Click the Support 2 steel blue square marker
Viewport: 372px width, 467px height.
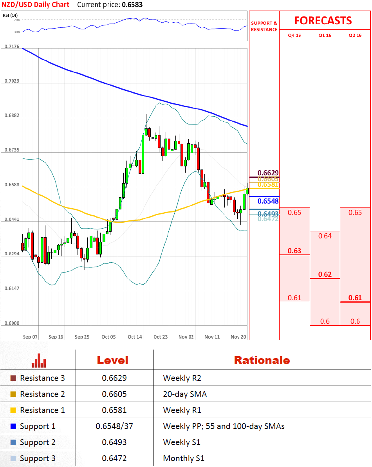click(x=13, y=442)
